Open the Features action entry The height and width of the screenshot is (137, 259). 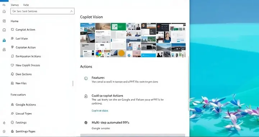98,78
